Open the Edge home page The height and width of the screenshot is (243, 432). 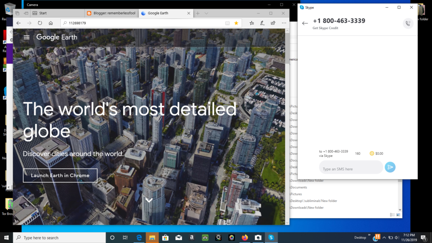click(x=51, y=23)
